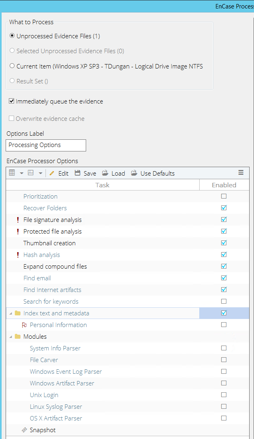Image resolution: width=254 pixels, height=439 pixels.
Task: Enable Search for keywords checkbox
Action: click(224, 301)
